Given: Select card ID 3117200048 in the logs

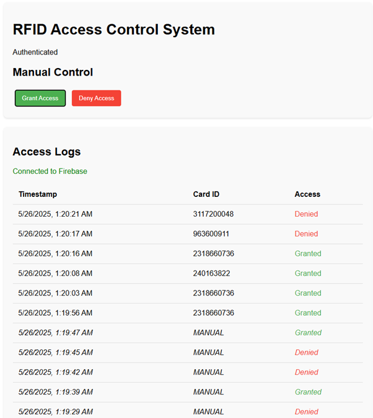Looking at the screenshot, I should (x=213, y=214).
